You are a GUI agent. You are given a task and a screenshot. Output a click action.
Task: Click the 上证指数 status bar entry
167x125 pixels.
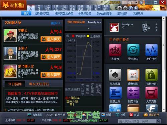tap(20, 120)
